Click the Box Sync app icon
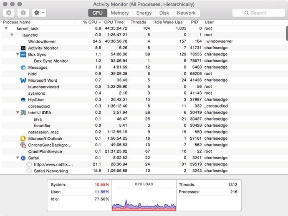The width and height of the screenshot is (288, 216). [x=23, y=55]
